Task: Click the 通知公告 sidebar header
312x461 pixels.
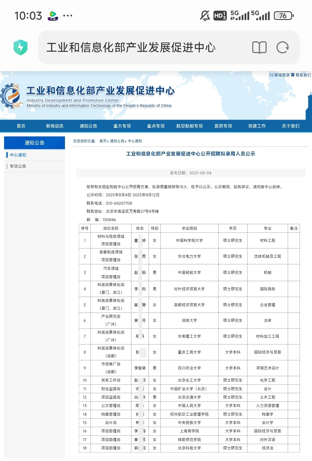Action: [34, 143]
